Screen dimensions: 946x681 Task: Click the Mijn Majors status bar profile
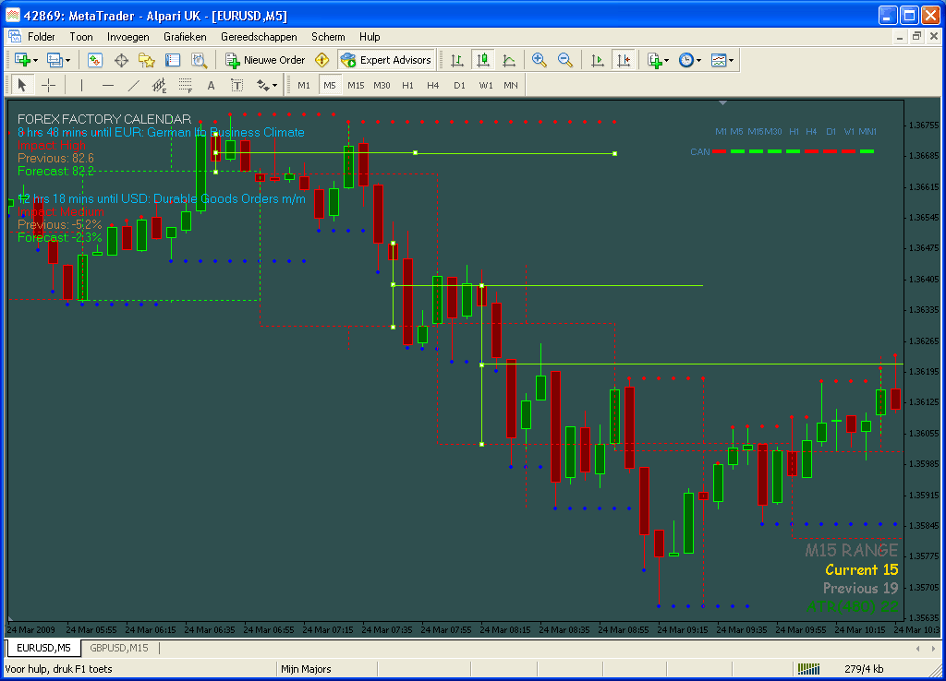(306, 669)
